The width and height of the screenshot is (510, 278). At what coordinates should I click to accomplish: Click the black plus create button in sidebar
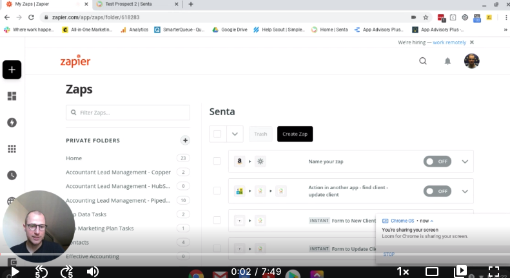(x=12, y=69)
